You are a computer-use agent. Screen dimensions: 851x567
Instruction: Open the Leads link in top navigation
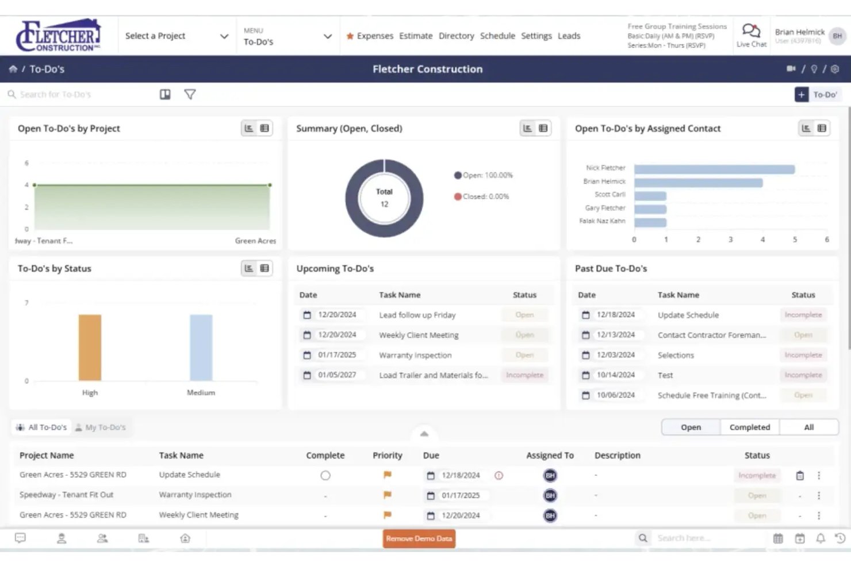point(569,36)
